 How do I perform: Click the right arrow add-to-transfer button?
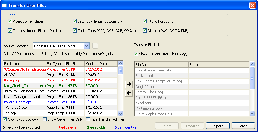tap(129, 84)
